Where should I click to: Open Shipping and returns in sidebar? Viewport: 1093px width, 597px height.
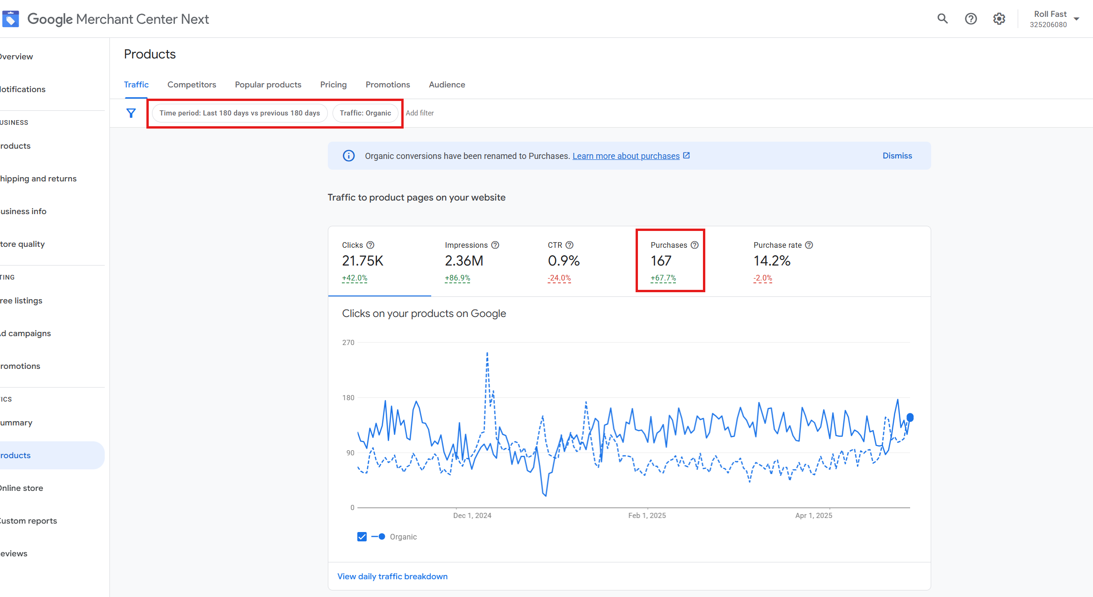tap(52, 179)
